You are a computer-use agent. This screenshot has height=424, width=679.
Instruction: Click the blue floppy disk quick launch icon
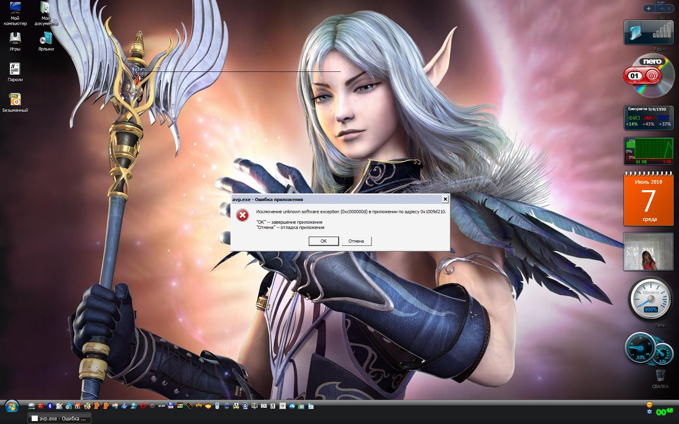171,406
